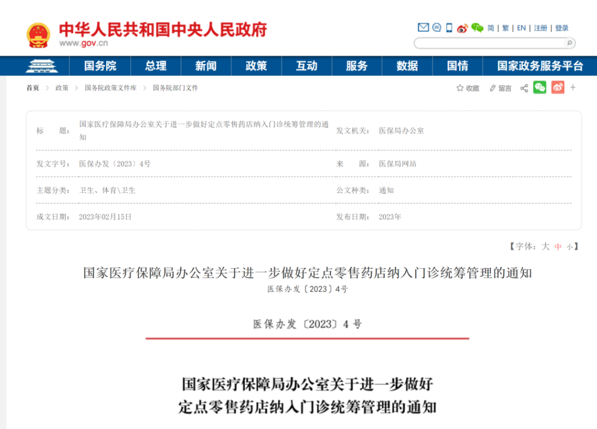Go to 国务院政策文件库 breadcrumb
Viewport: 597px width, 429px height.
point(110,88)
